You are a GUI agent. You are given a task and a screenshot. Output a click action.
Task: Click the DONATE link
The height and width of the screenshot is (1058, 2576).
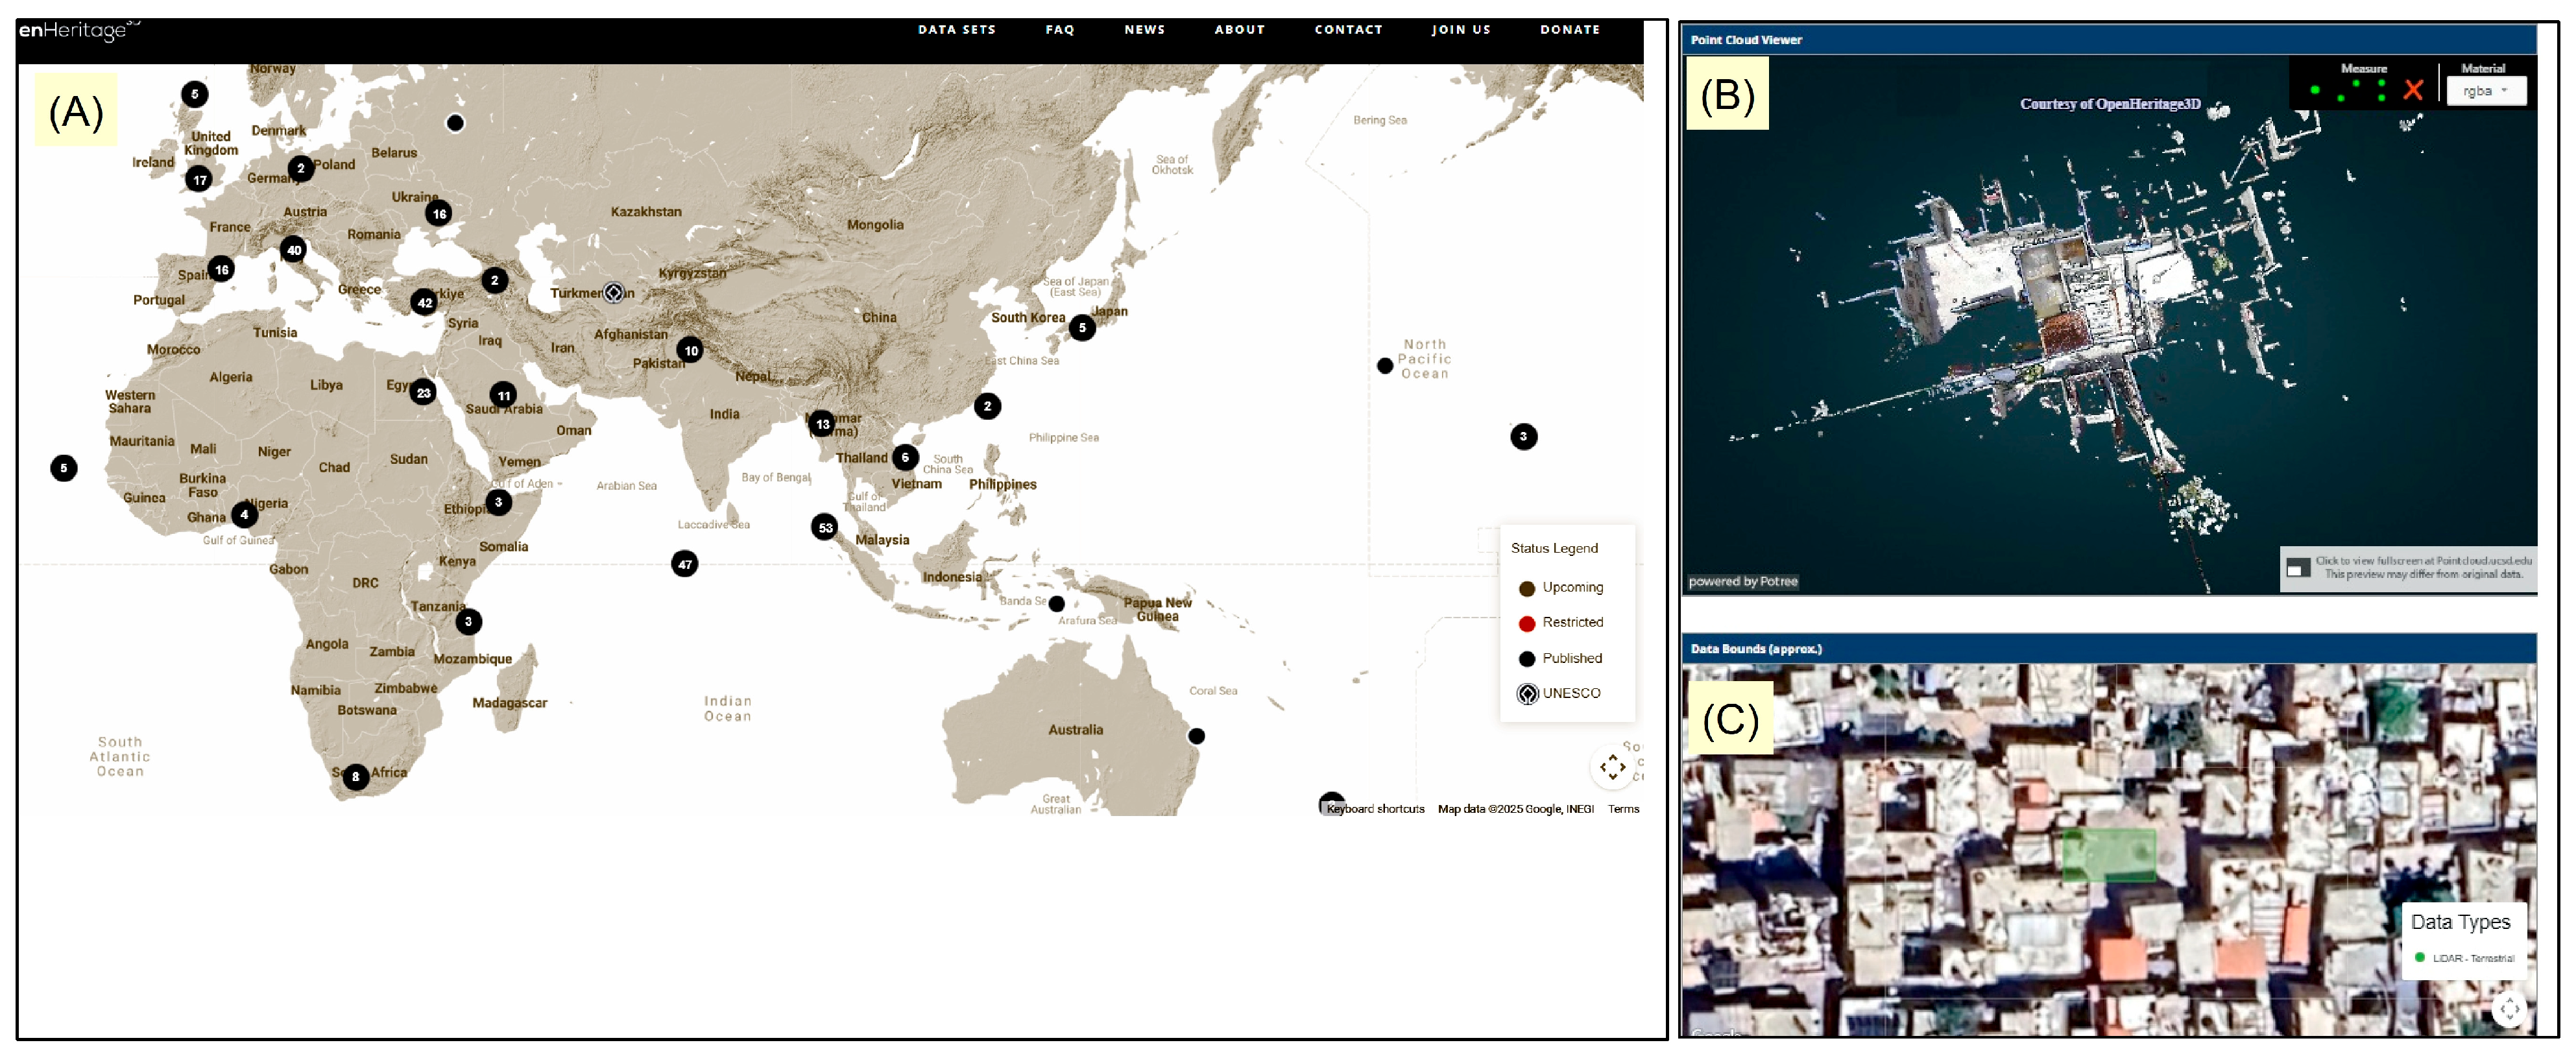point(1569,30)
